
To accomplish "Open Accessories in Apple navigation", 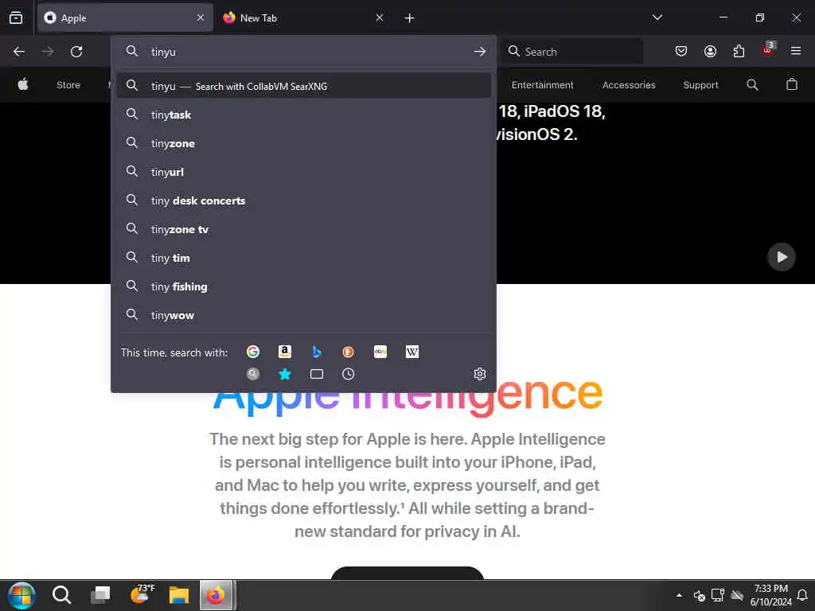I will [x=629, y=84].
